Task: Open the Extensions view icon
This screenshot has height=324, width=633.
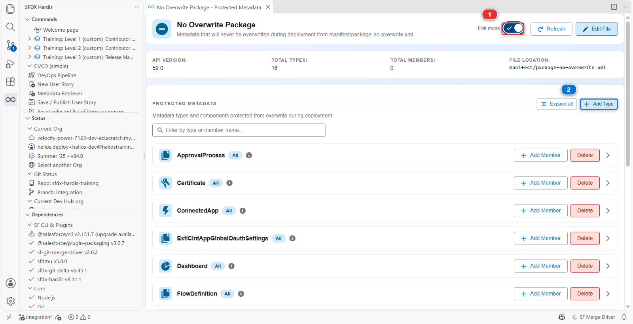Action: click(x=11, y=81)
